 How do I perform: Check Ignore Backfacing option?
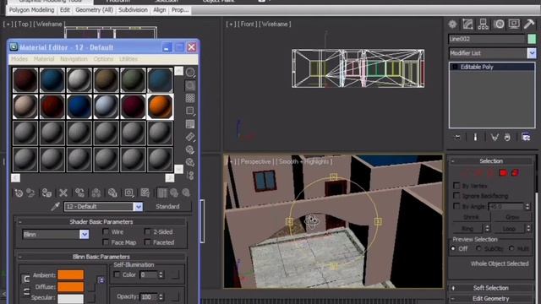click(456, 196)
